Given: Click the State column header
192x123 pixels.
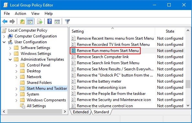Looking at the screenshot, I should [170, 31].
